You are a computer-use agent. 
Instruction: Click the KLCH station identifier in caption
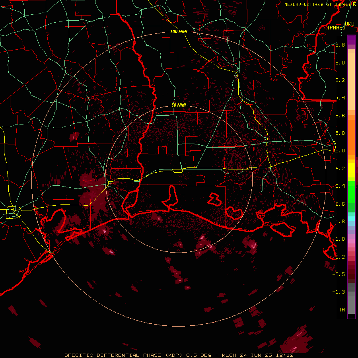[229, 355]
